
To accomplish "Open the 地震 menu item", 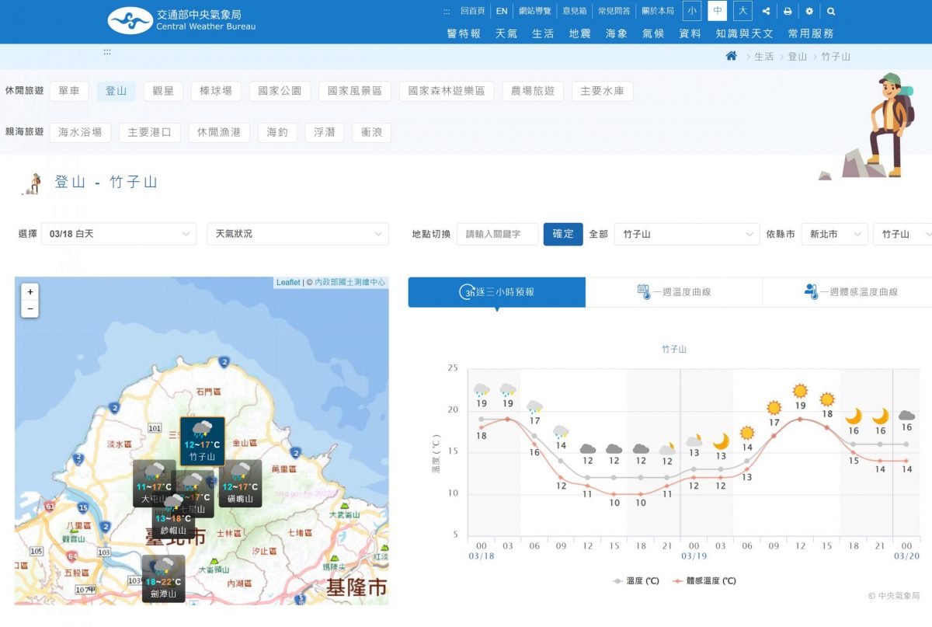I will 579,33.
